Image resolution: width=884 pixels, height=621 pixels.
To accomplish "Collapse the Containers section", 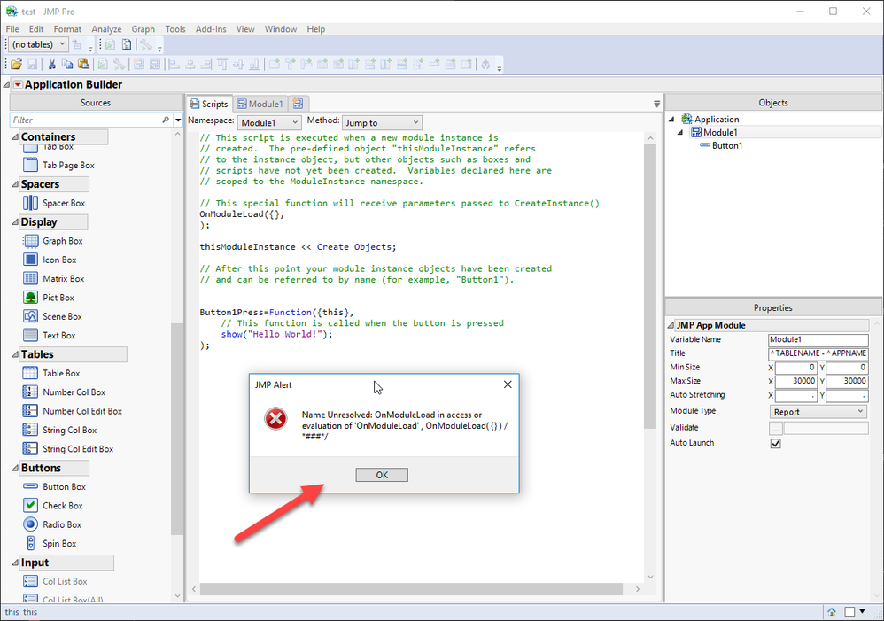I will 15,137.
